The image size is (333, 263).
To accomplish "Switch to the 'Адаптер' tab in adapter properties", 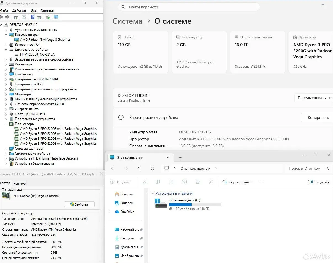I will point(5,183).
